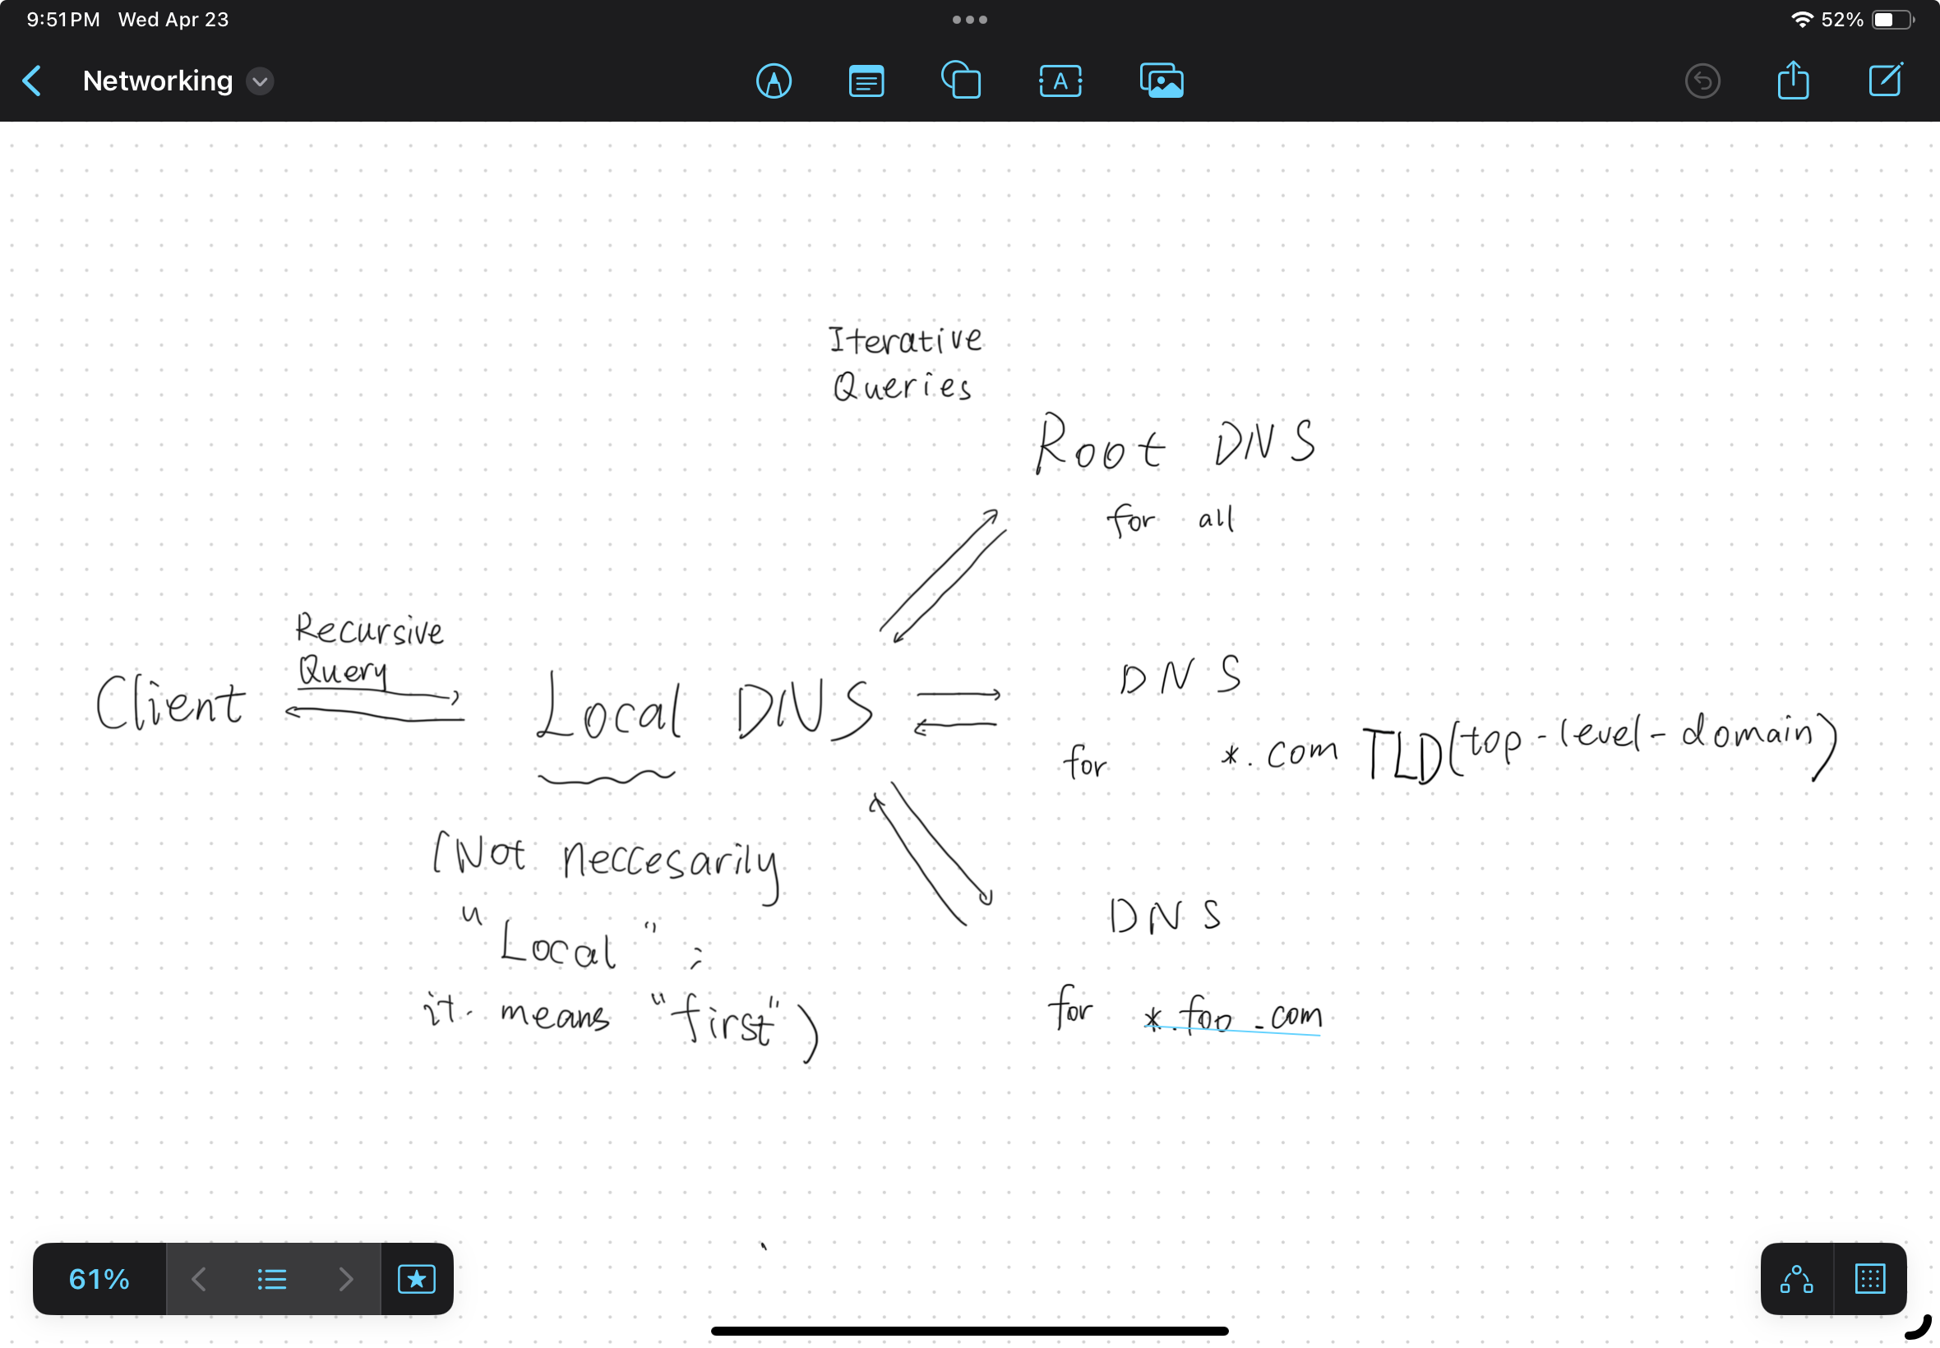1940x1348 pixels.
Task: Open the sticky note tool
Action: tap(865, 81)
